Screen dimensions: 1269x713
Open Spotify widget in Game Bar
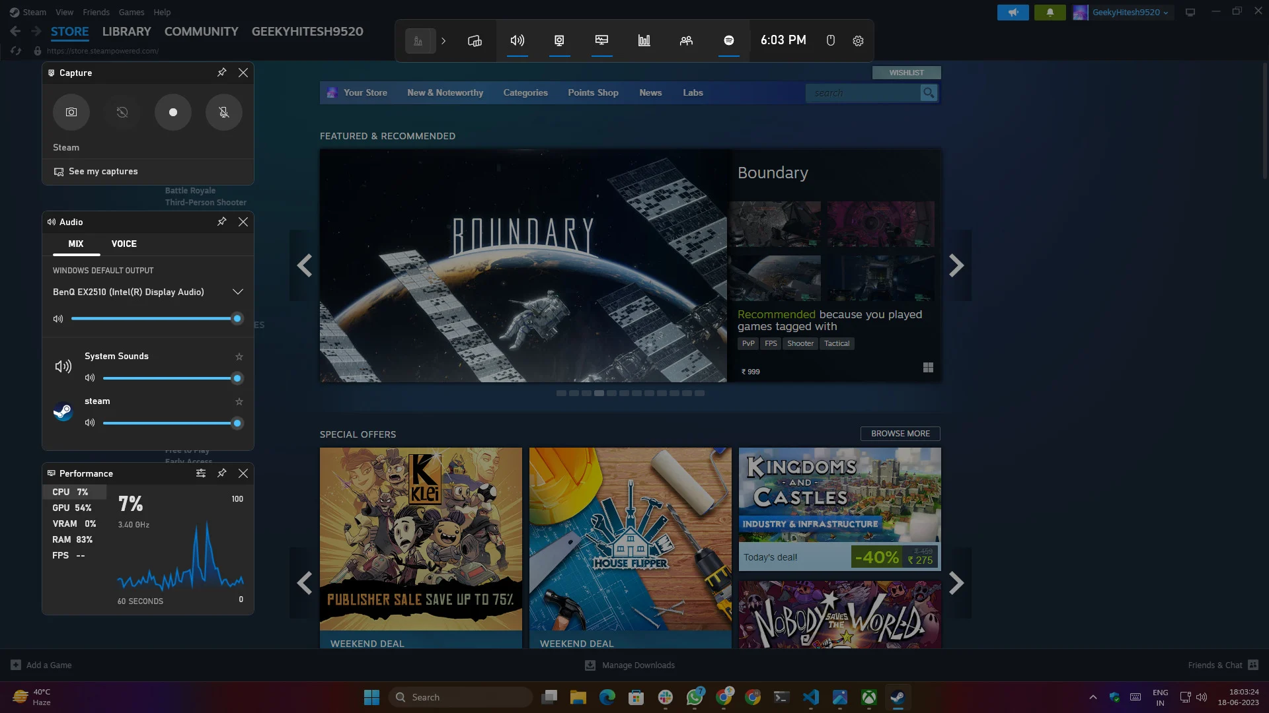tap(729, 41)
